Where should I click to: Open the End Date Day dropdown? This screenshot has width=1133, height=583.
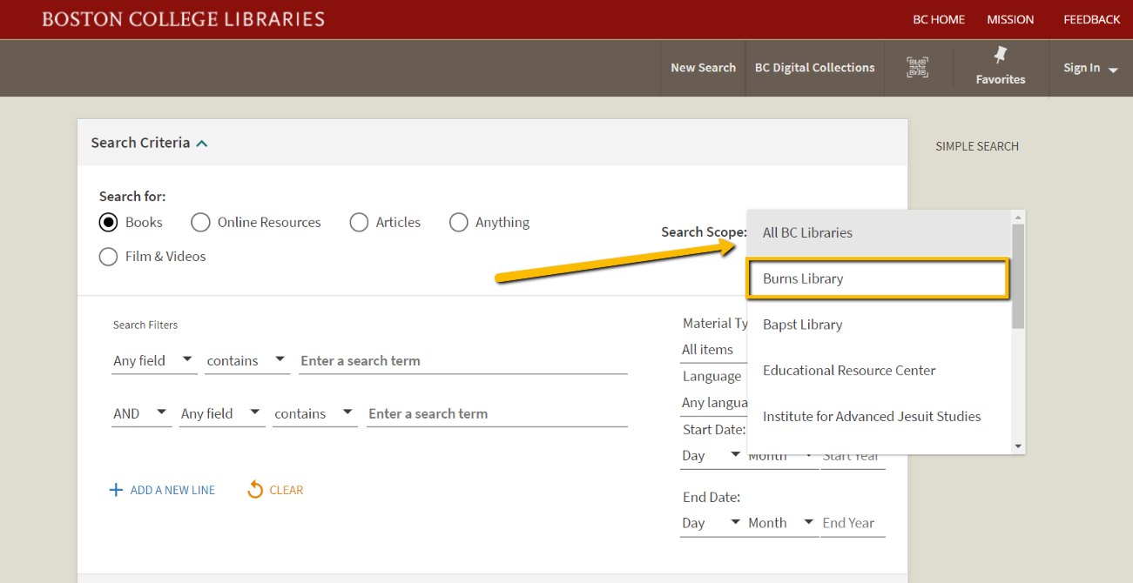tap(712, 523)
